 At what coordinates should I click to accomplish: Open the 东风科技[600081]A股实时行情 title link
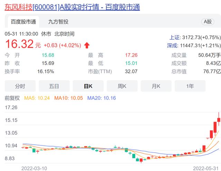coord(72,7)
